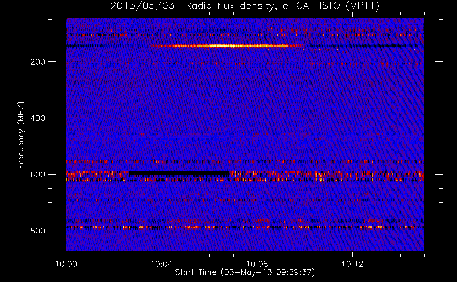Click the bright yellow radio burst streak
Screen dimensions: 457x282
pyautogui.click(x=227, y=45)
